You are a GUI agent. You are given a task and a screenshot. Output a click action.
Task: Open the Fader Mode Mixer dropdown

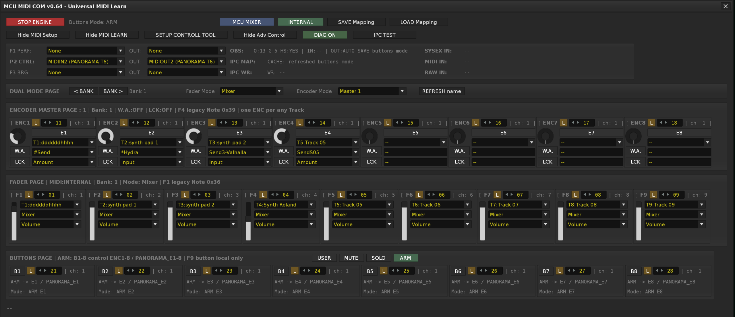click(252, 91)
